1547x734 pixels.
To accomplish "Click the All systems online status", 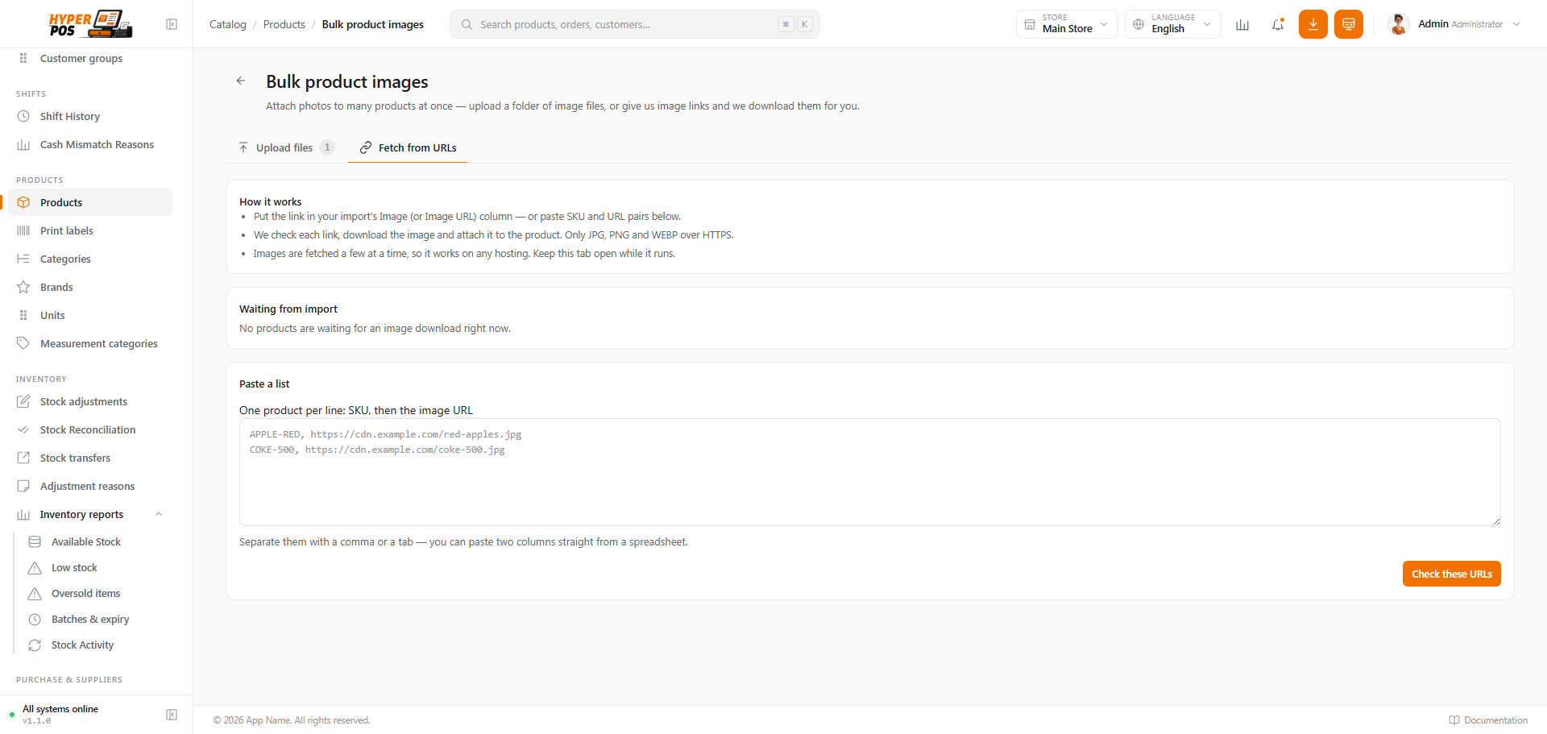I will pyautogui.click(x=60, y=709).
